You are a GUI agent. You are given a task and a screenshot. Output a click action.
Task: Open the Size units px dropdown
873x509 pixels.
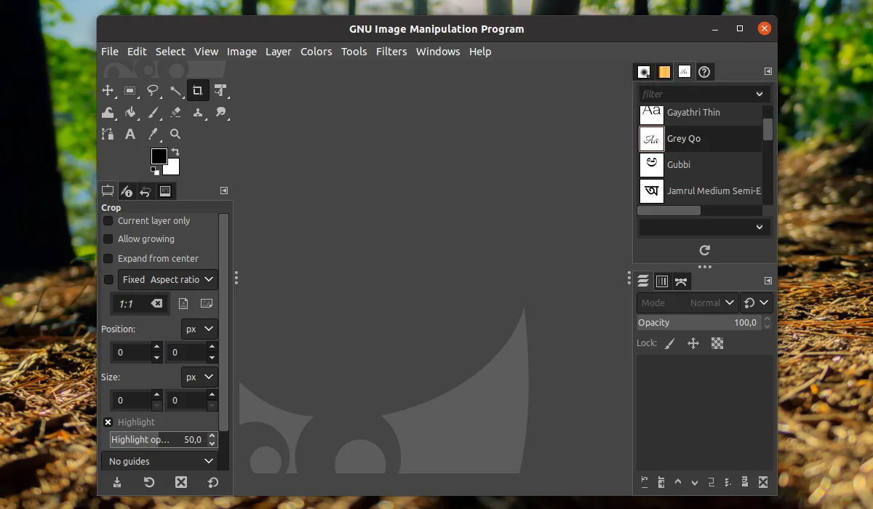[199, 377]
